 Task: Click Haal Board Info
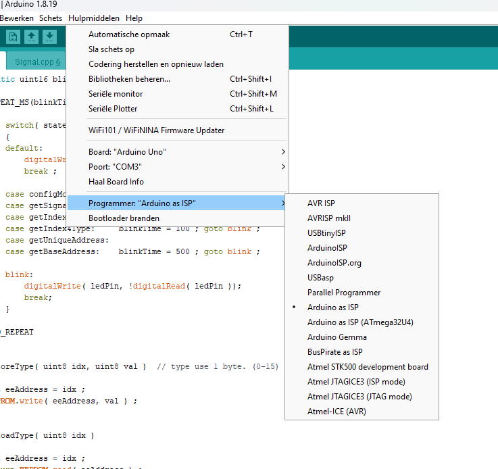[116, 182]
